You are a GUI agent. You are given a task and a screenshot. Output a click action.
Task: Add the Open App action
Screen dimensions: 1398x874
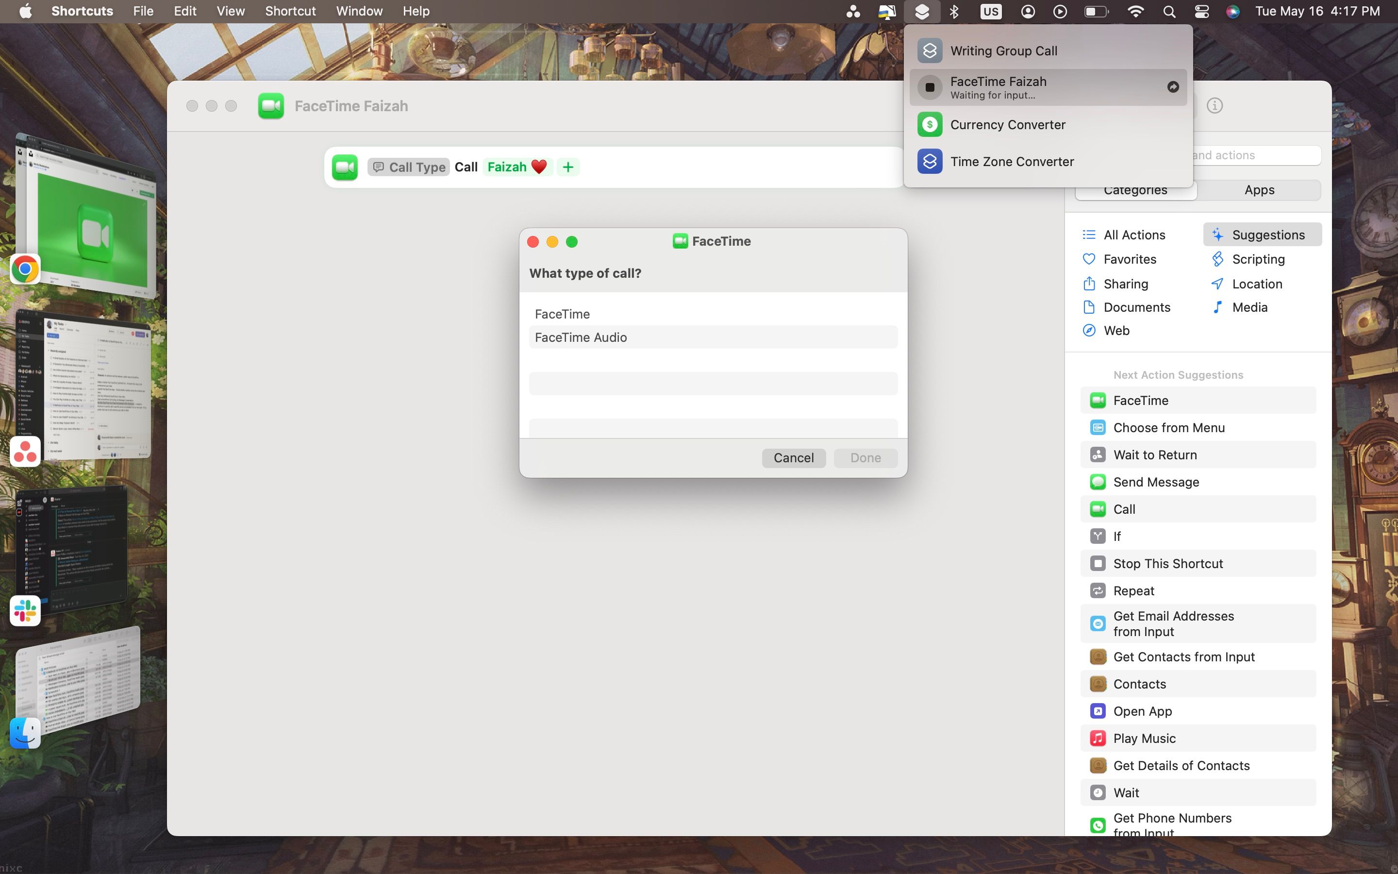point(1198,711)
